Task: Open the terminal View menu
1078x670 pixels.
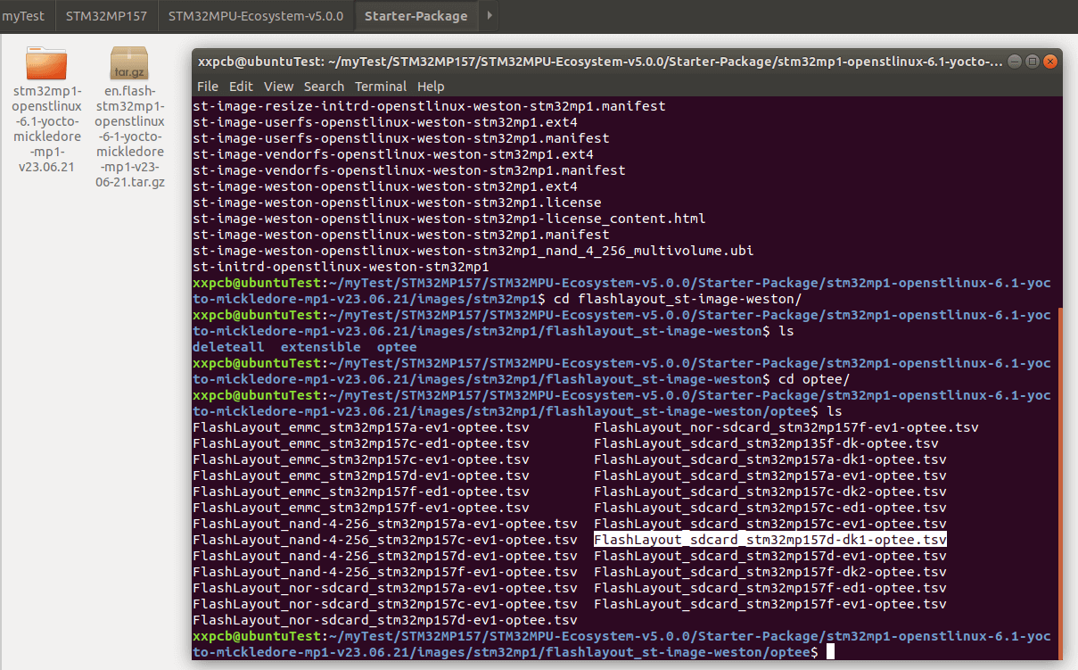Action: pos(278,87)
